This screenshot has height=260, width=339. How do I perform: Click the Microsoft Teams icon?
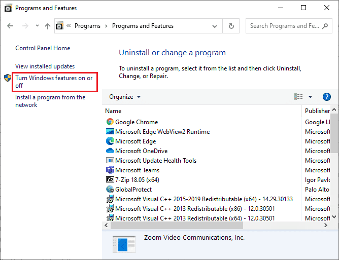[x=110, y=170]
